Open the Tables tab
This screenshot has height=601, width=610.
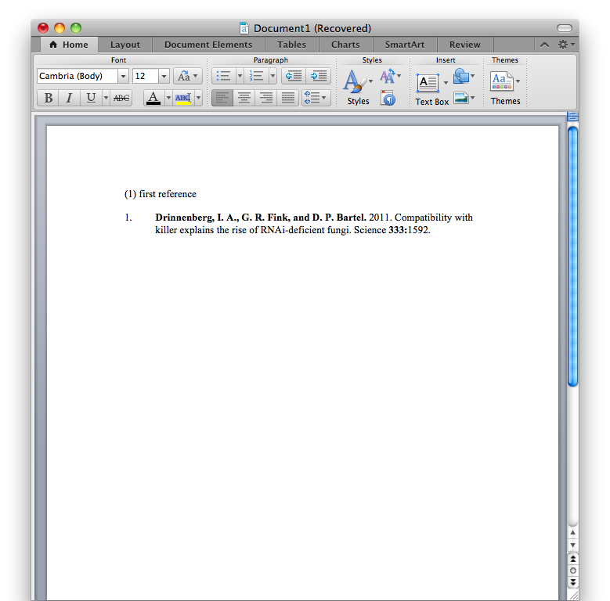291,45
